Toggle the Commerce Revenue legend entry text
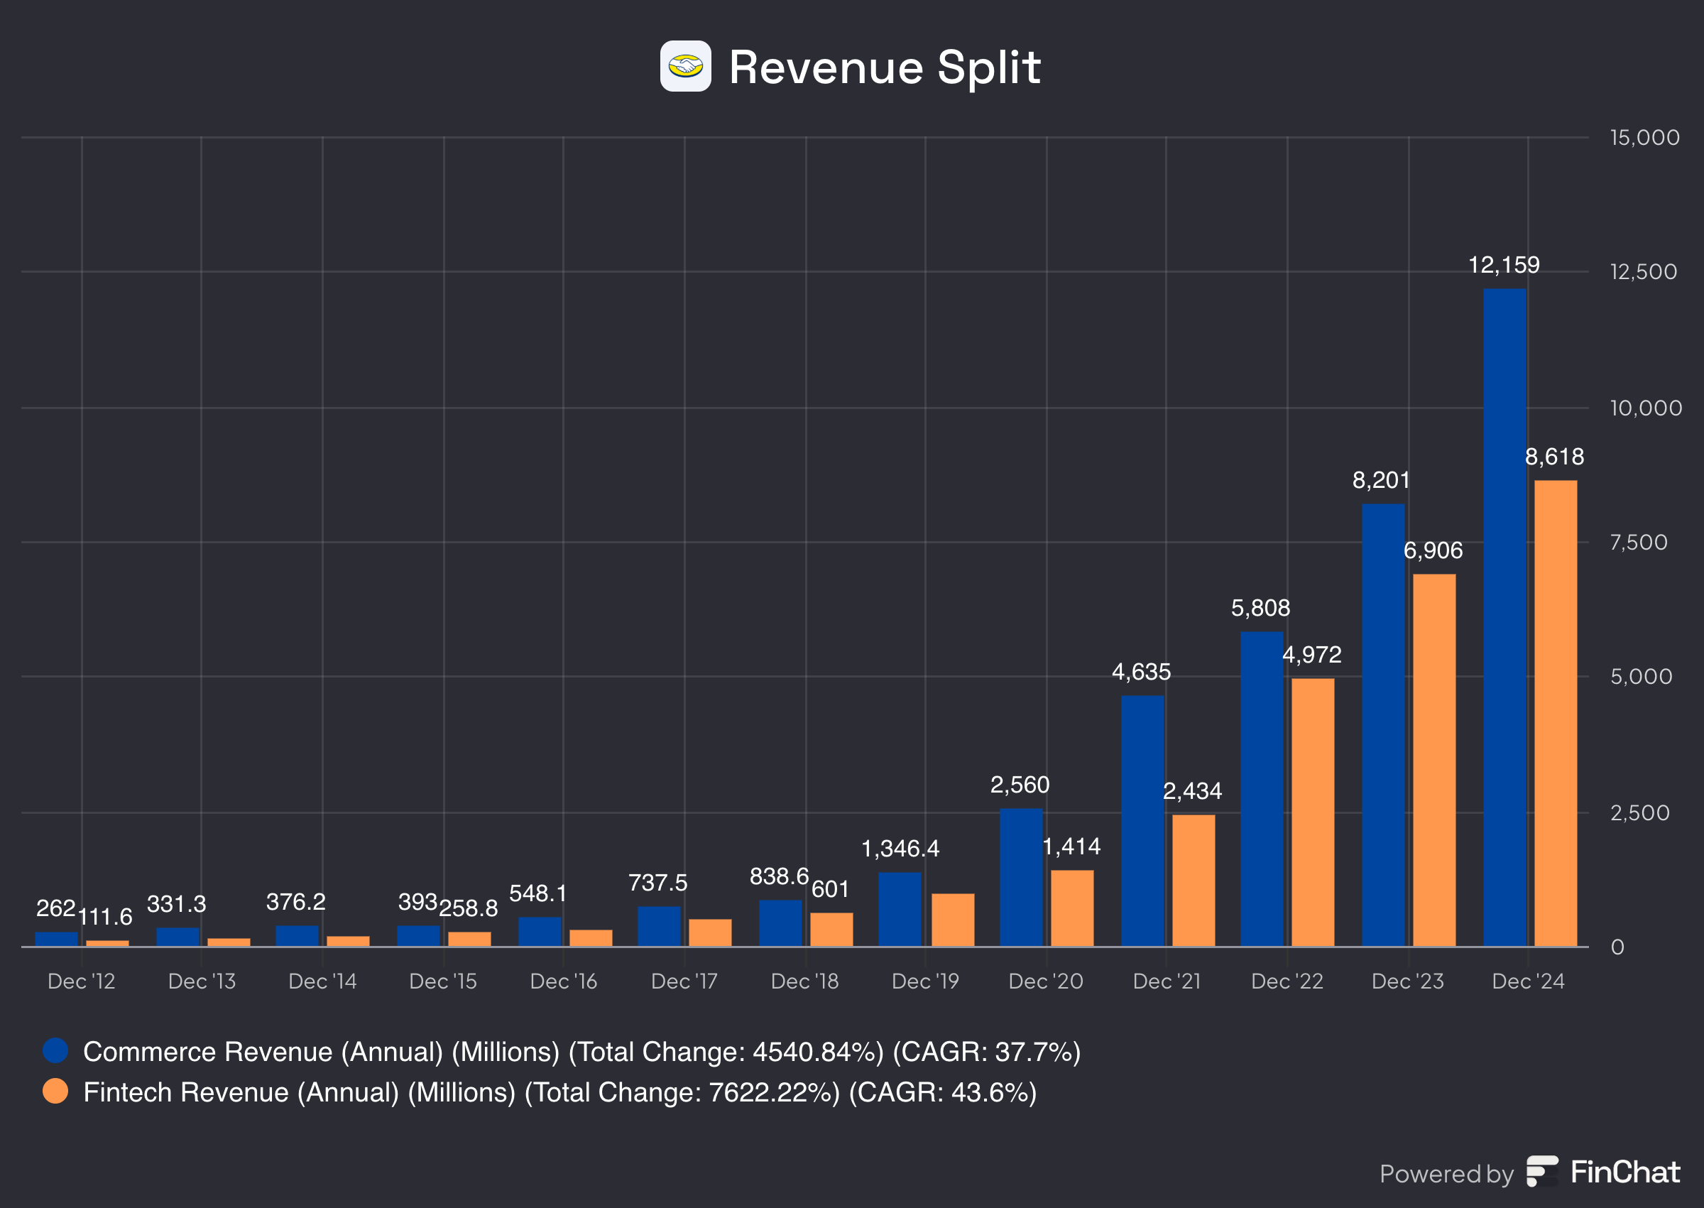The image size is (1704, 1208). [581, 1051]
